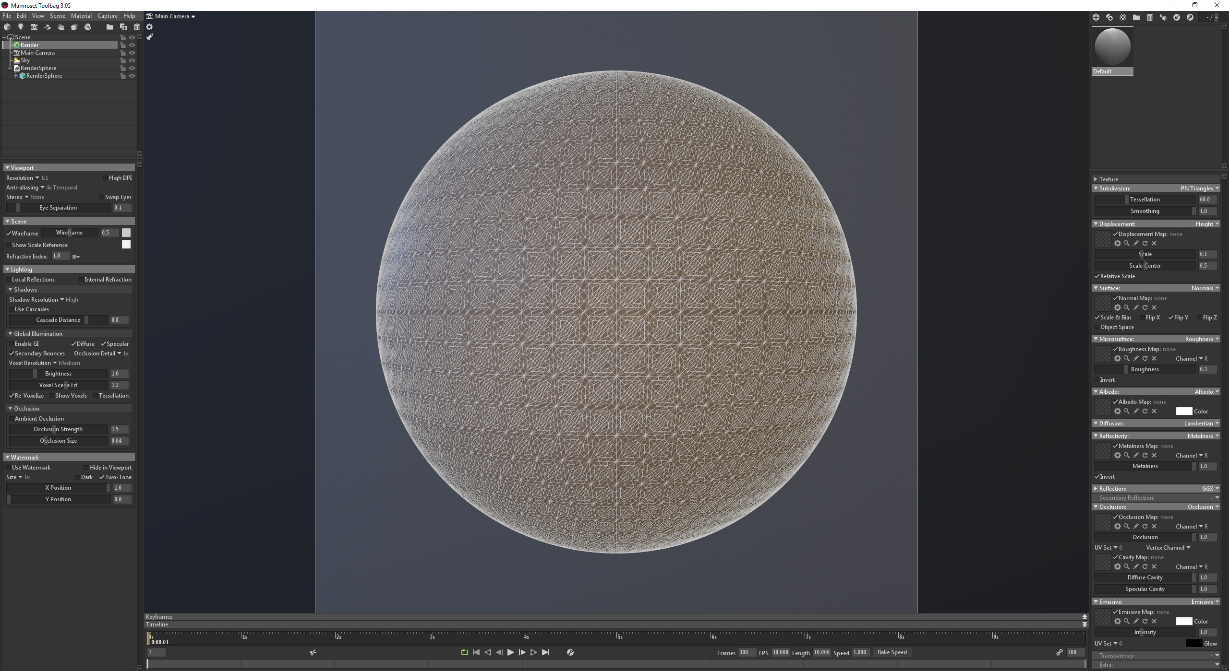Create a new folder in scene panel
Screen dimensions: 1229x671
click(x=110, y=27)
